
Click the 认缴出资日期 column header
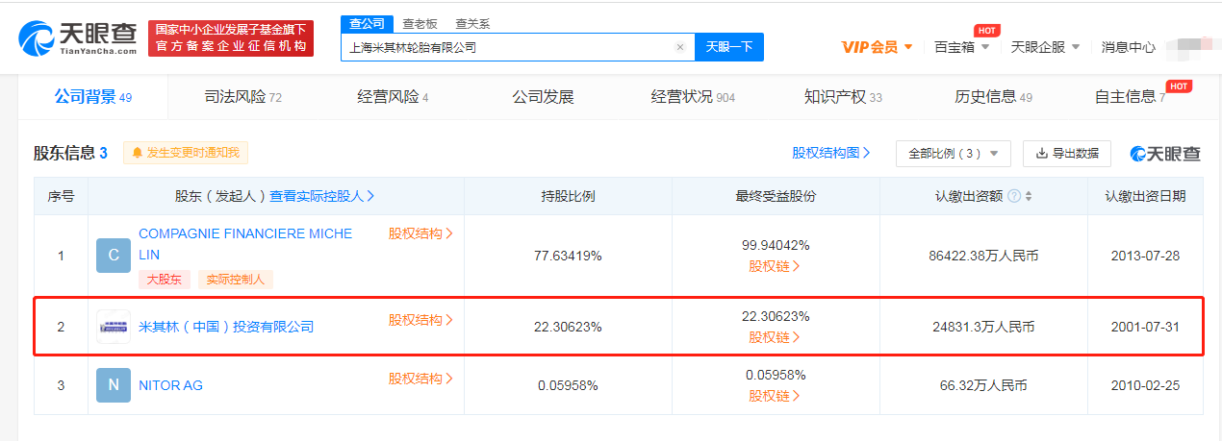pyautogui.click(x=1145, y=196)
